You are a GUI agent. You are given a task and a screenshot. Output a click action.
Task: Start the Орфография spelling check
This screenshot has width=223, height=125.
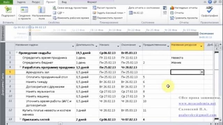(x=209, y=12)
